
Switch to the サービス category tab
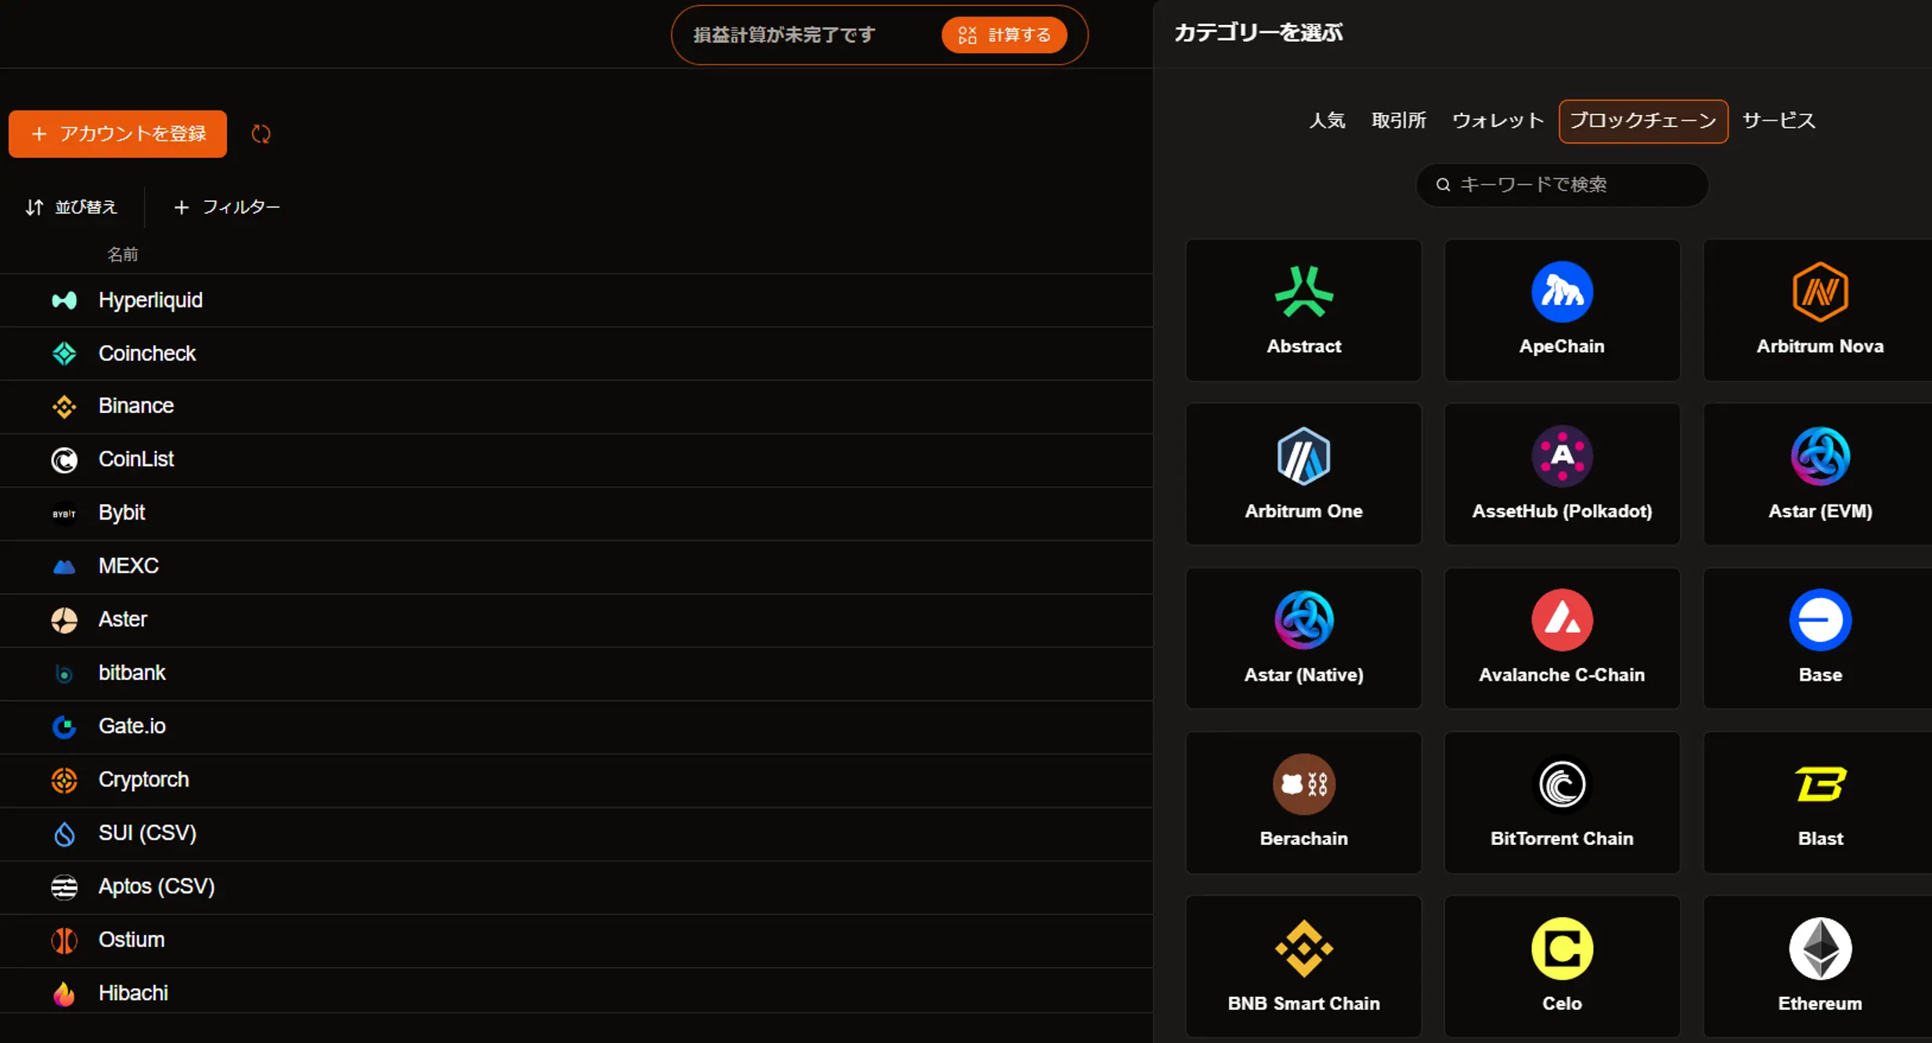coord(1778,120)
